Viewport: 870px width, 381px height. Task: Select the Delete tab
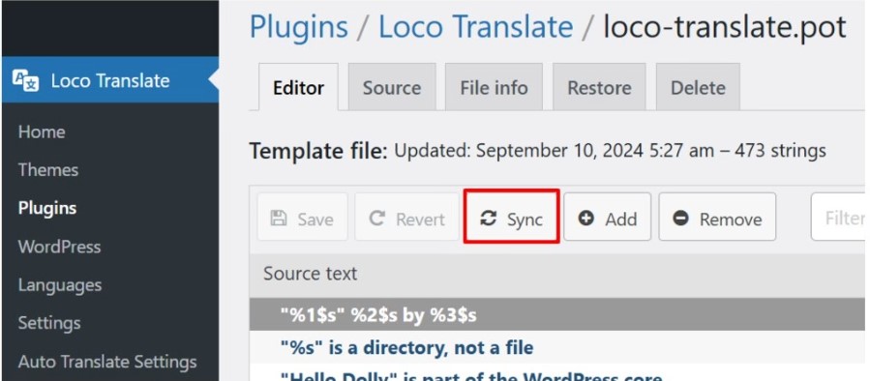tap(698, 88)
